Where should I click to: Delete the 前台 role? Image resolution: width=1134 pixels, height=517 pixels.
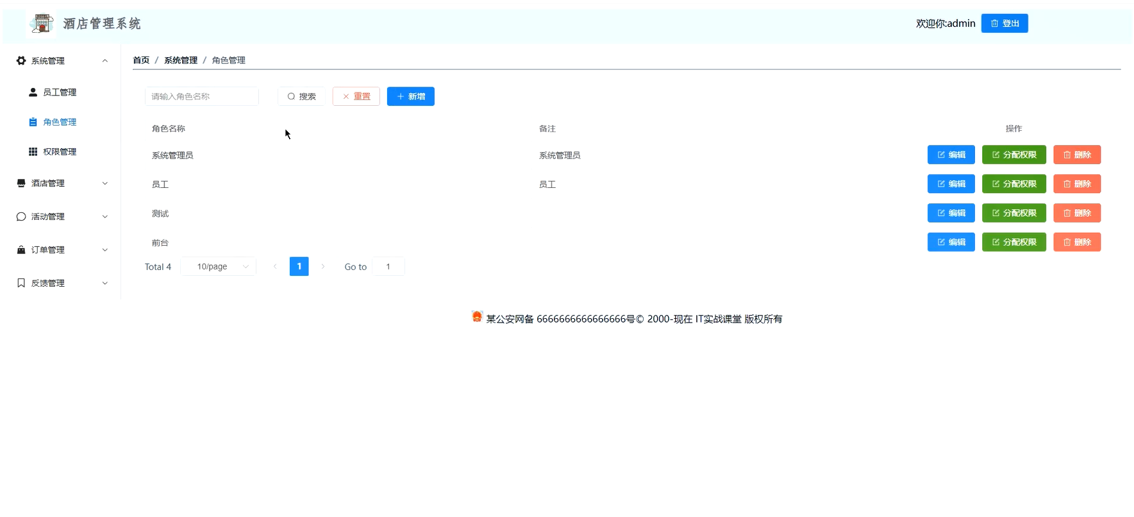click(x=1077, y=242)
